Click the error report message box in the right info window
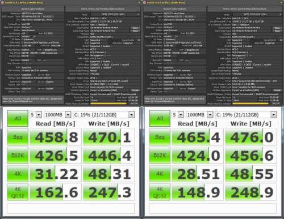The width and height of the screenshot is (284, 219). coord(175,100)
